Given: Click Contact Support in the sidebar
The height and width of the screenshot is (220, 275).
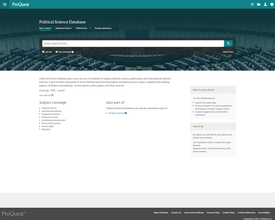Looking at the screenshot, I should pyautogui.click(x=203, y=112).
